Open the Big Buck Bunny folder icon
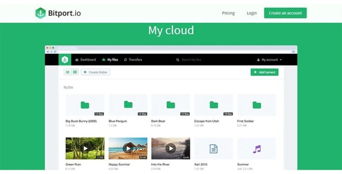Viewport: 342px width, 174px height. (x=85, y=105)
